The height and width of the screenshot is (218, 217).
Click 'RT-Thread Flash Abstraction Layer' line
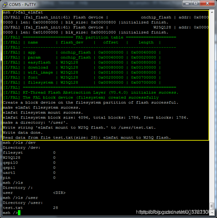(91, 92)
